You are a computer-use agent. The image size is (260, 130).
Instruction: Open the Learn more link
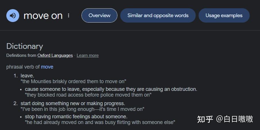(88, 55)
